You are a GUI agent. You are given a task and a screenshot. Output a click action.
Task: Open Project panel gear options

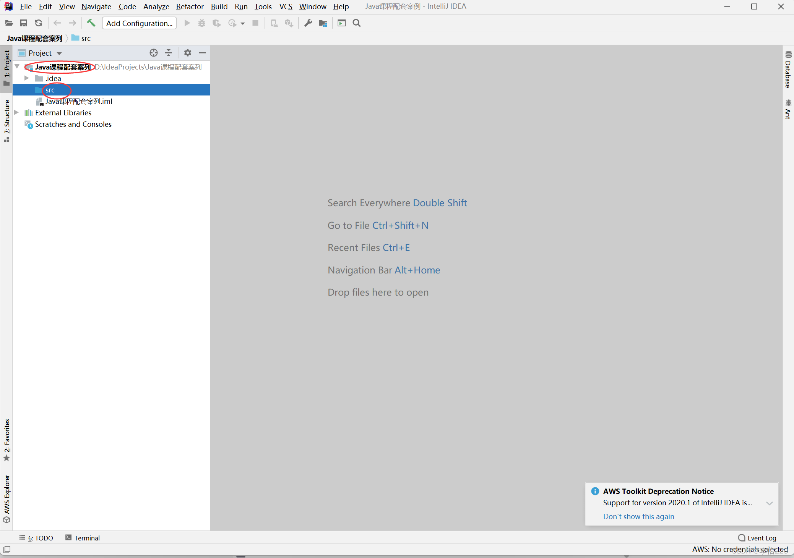point(187,53)
